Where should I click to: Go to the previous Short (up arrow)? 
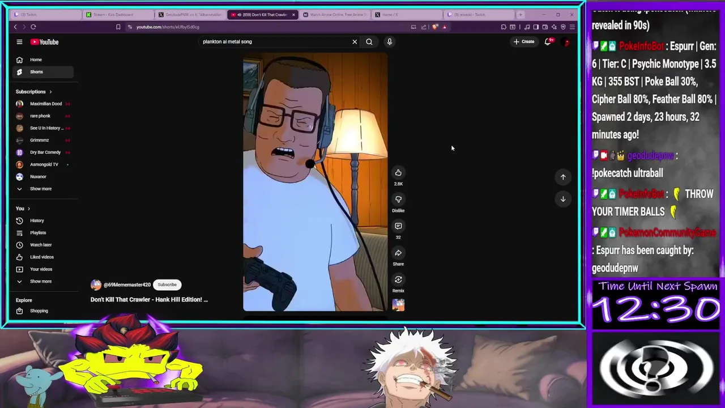coord(563,177)
